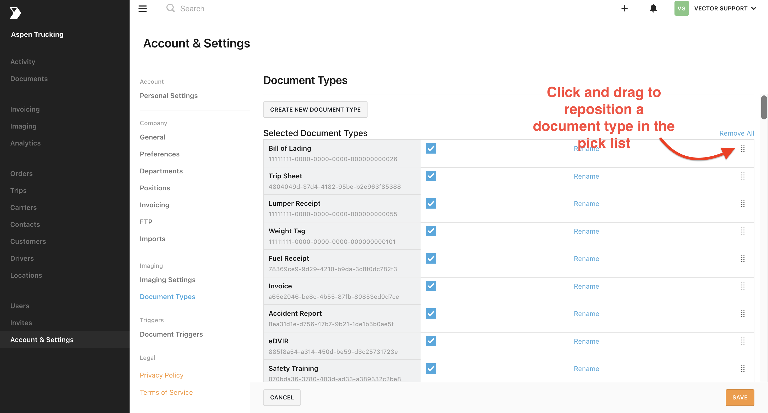Open Positions settings

pos(155,188)
